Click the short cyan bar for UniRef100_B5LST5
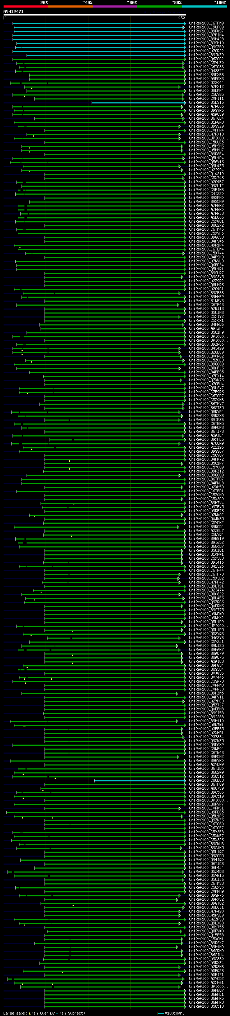230x1016 pixels. [x=138, y=103]
